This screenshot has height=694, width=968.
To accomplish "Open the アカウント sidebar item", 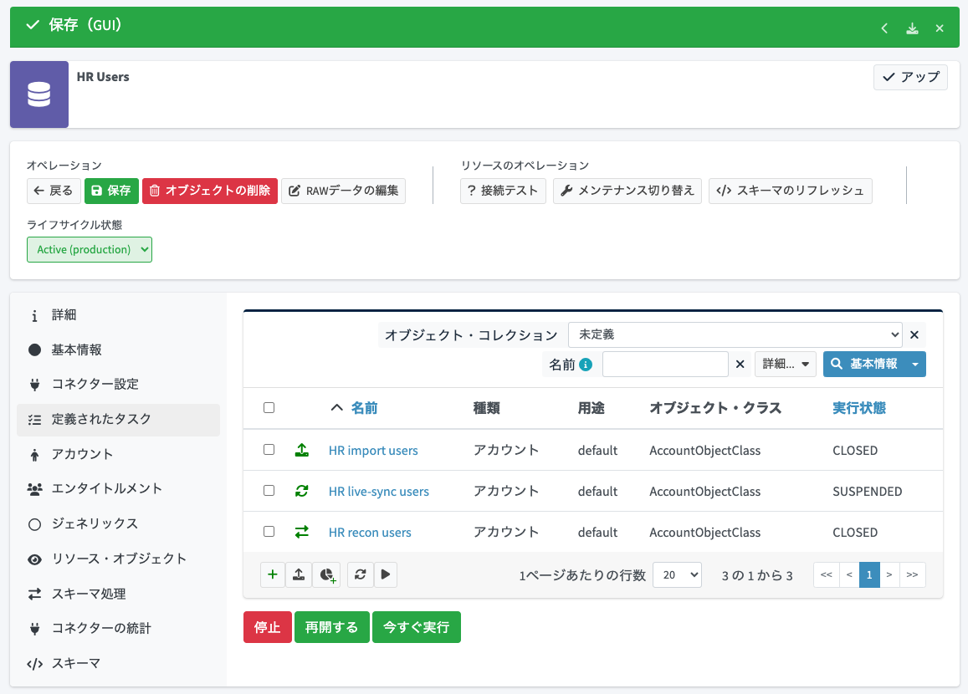I will pos(118,455).
